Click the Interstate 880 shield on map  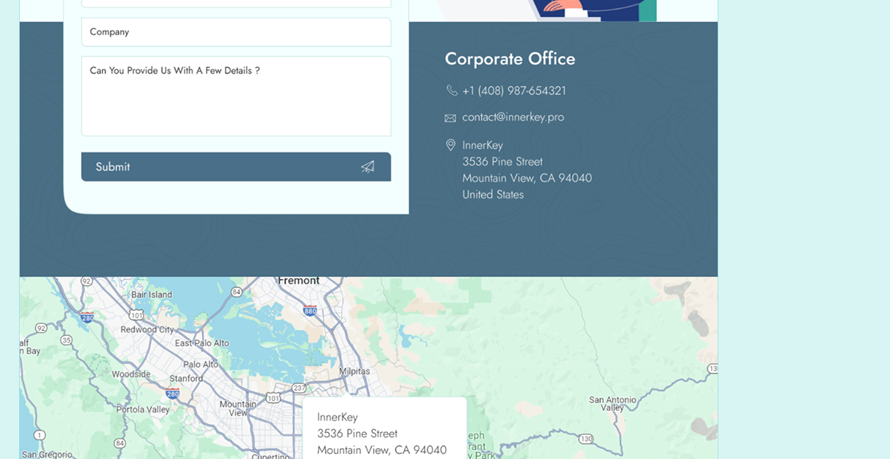[310, 310]
